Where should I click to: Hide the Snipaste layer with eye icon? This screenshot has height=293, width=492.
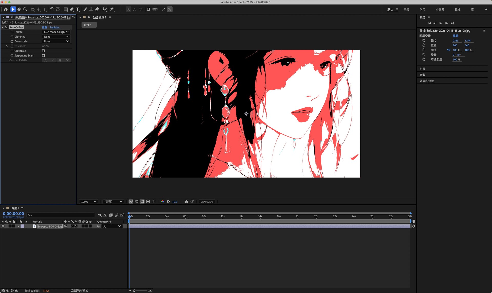[x=3, y=226]
